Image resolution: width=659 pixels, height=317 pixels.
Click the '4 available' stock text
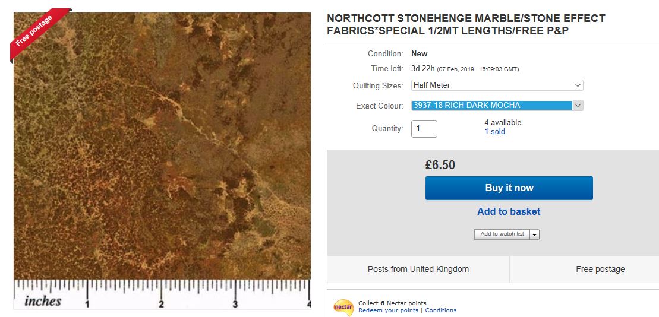(x=503, y=123)
